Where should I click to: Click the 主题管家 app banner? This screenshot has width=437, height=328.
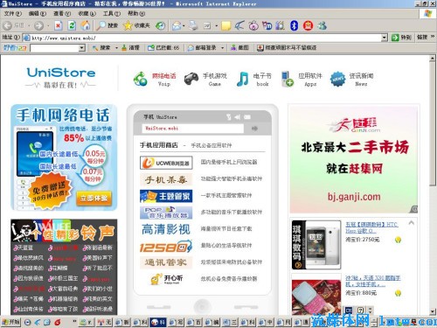tap(166, 196)
